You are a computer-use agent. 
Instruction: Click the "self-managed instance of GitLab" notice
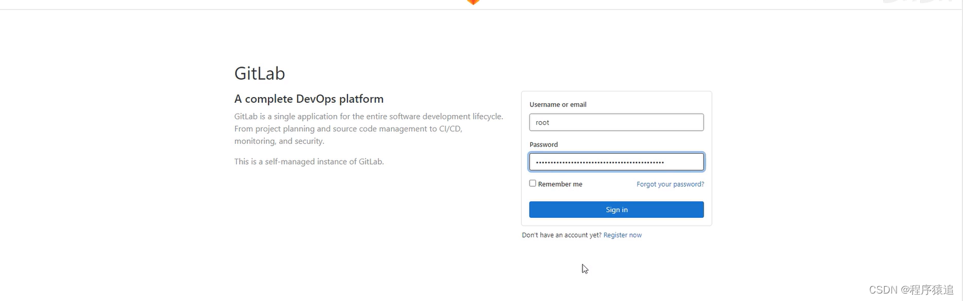coord(309,162)
